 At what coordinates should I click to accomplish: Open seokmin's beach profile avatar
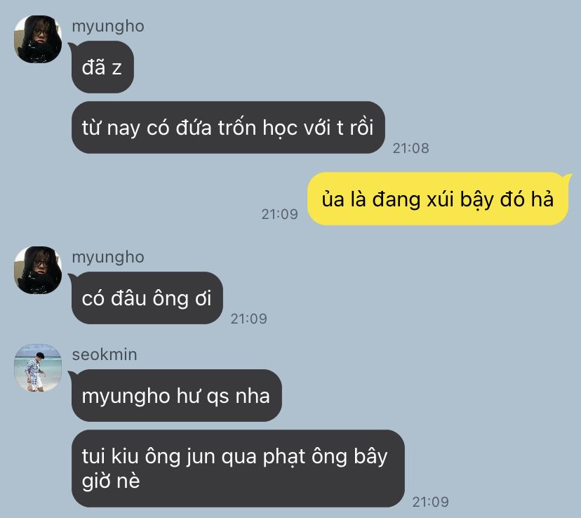(38, 368)
